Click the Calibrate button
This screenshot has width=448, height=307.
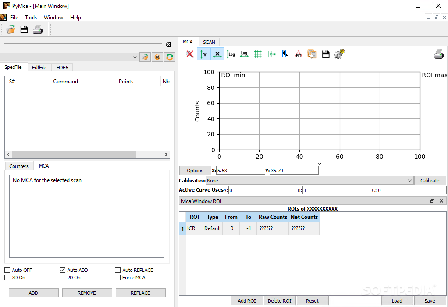coord(430,181)
